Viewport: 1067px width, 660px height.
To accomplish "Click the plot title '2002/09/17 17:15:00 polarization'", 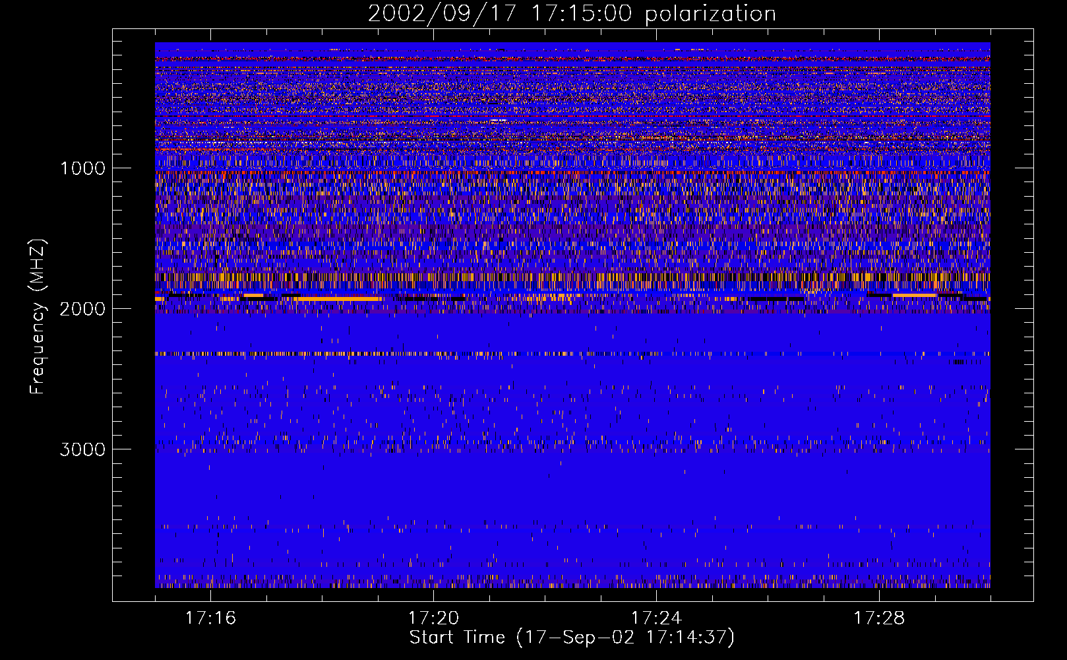I will [572, 14].
